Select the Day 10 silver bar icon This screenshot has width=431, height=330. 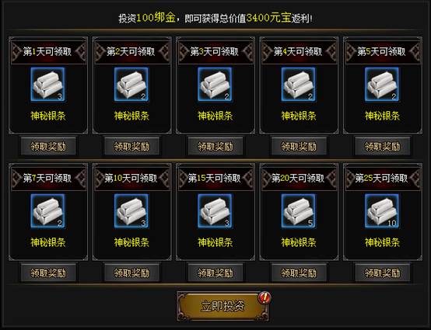131,211
